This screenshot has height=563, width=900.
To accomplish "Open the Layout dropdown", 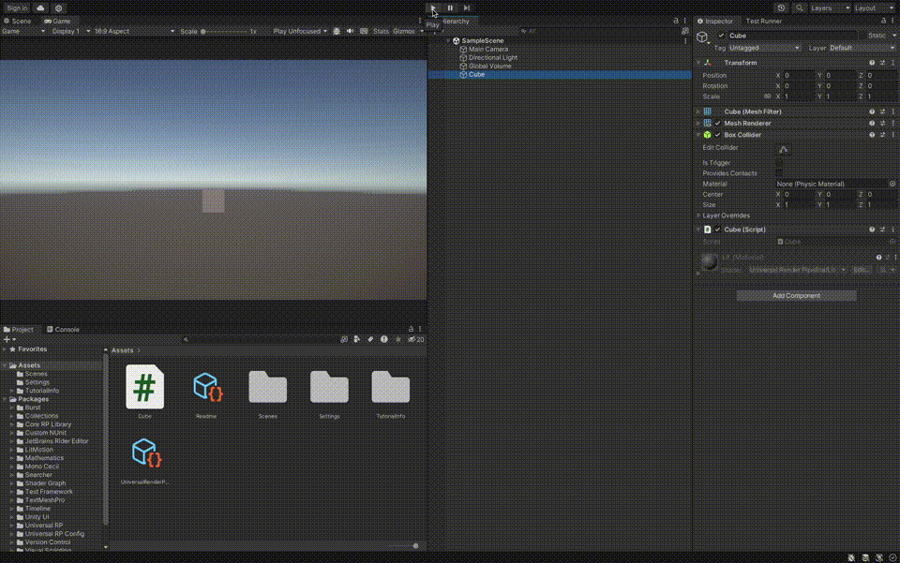I will 873,7.
